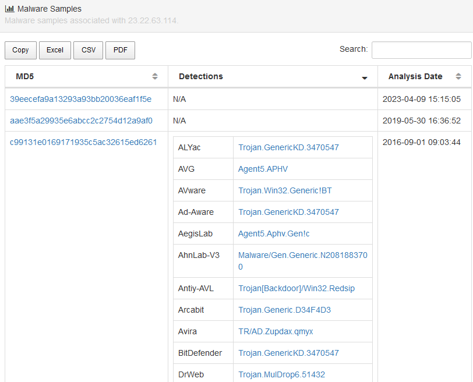Click the ALYac vendor name
This screenshot has width=473, height=382.
point(189,147)
